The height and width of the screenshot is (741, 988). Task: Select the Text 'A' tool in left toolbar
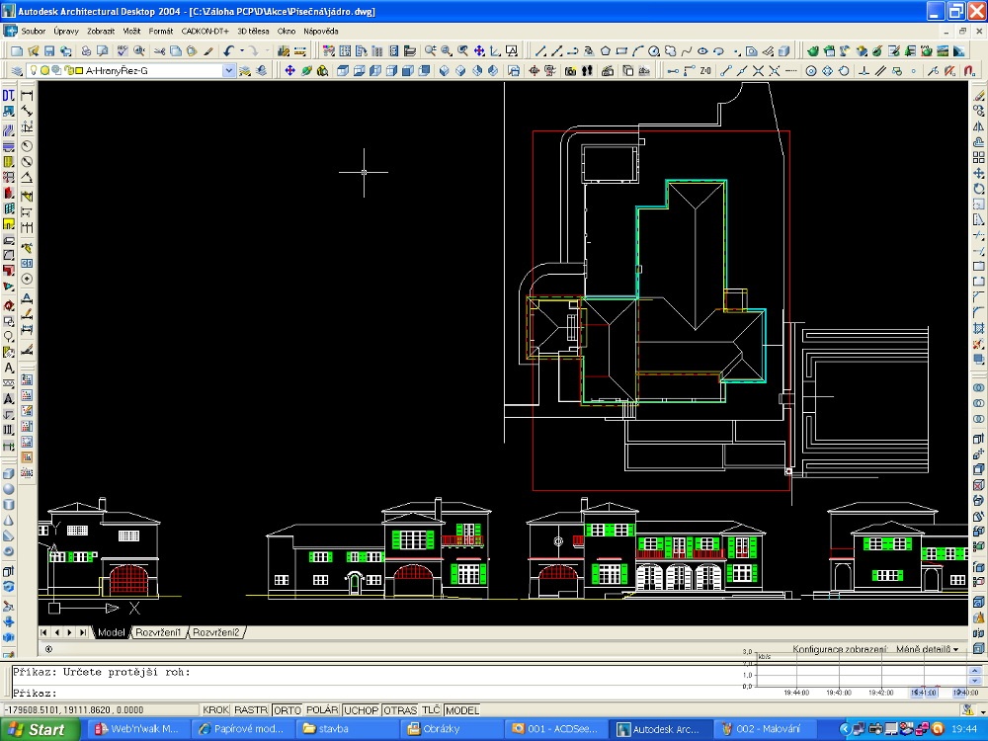pyautogui.click(x=9, y=368)
